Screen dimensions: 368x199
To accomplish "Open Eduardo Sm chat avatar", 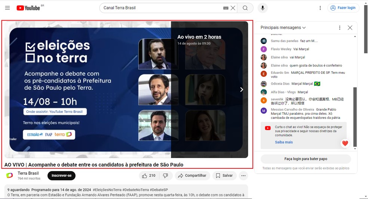I will tap(264, 74).
